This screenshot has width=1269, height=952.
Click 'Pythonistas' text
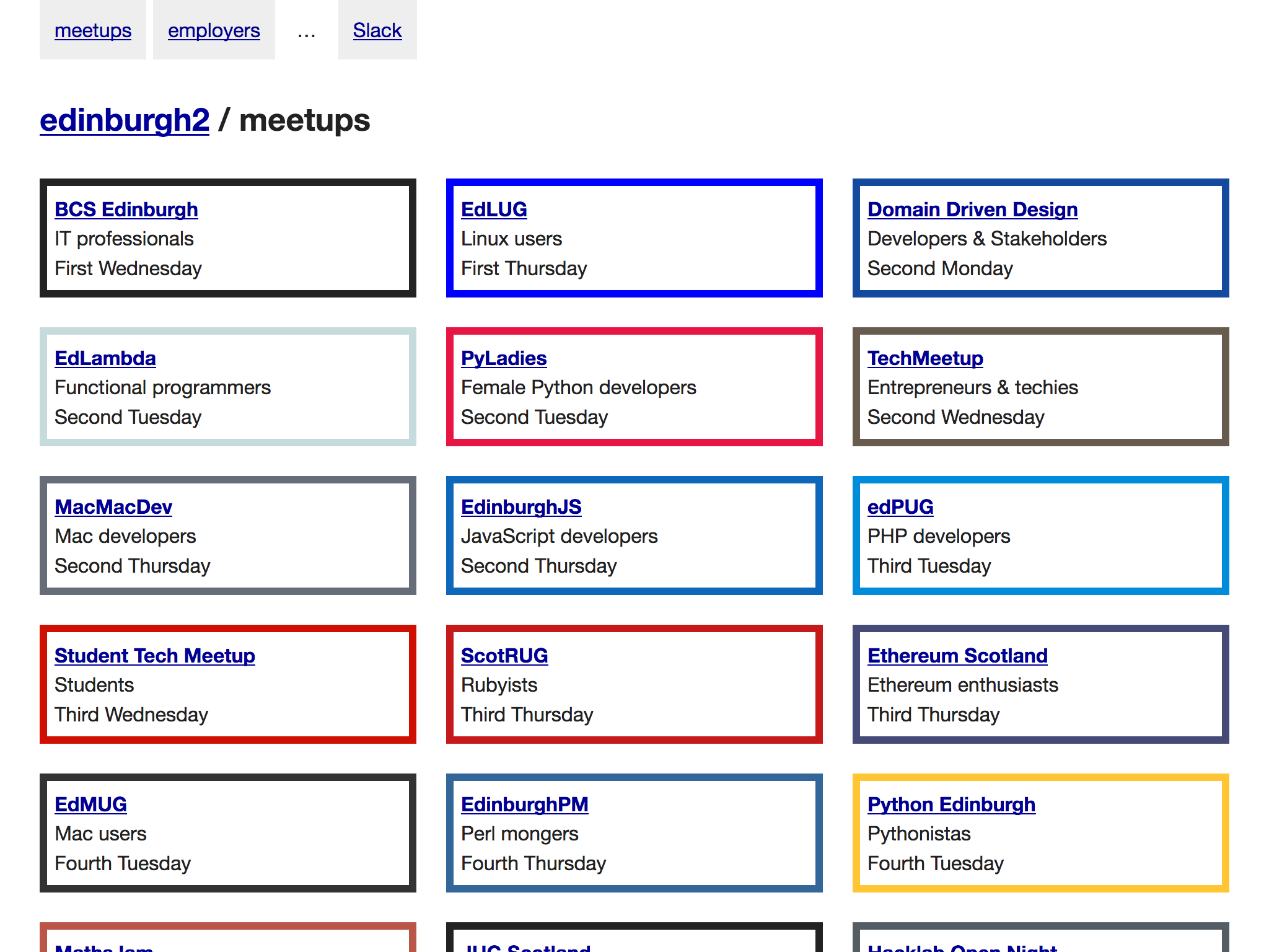[919, 834]
